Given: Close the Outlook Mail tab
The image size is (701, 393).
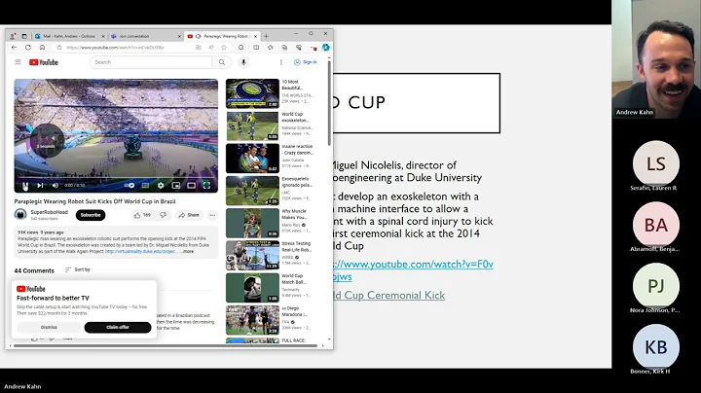Looking at the screenshot, I should [x=103, y=36].
